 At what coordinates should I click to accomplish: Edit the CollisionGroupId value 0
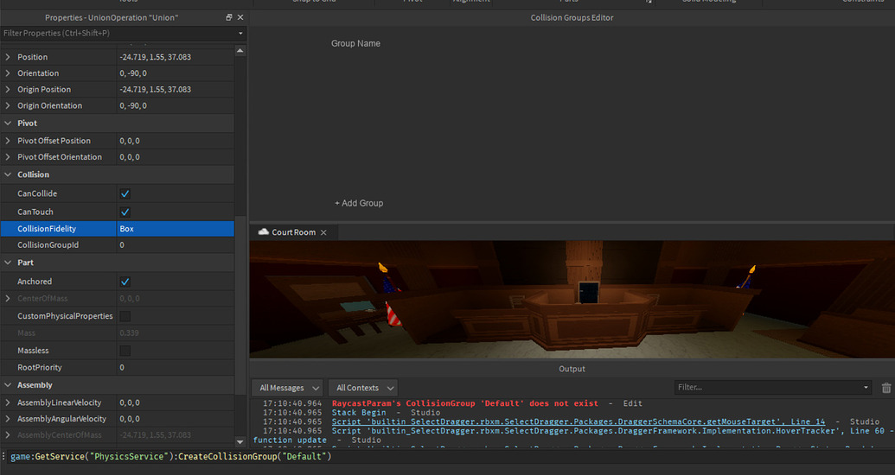tap(176, 245)
